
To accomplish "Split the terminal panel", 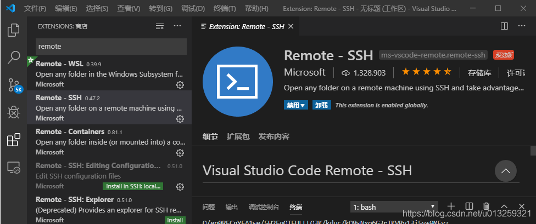I will click(469, 206).
